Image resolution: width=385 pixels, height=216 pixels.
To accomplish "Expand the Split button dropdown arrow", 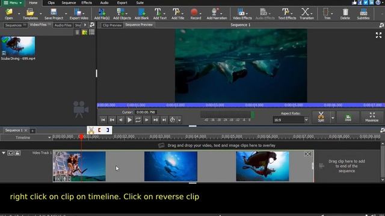I will coord(333,118).
